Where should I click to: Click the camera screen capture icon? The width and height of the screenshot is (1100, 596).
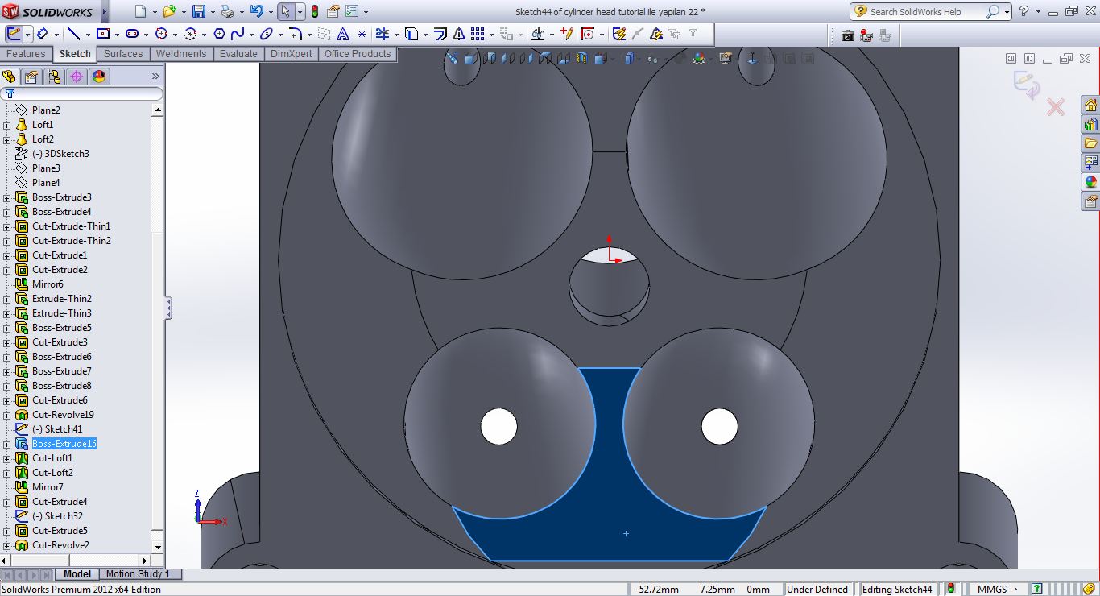click(847, 35)
